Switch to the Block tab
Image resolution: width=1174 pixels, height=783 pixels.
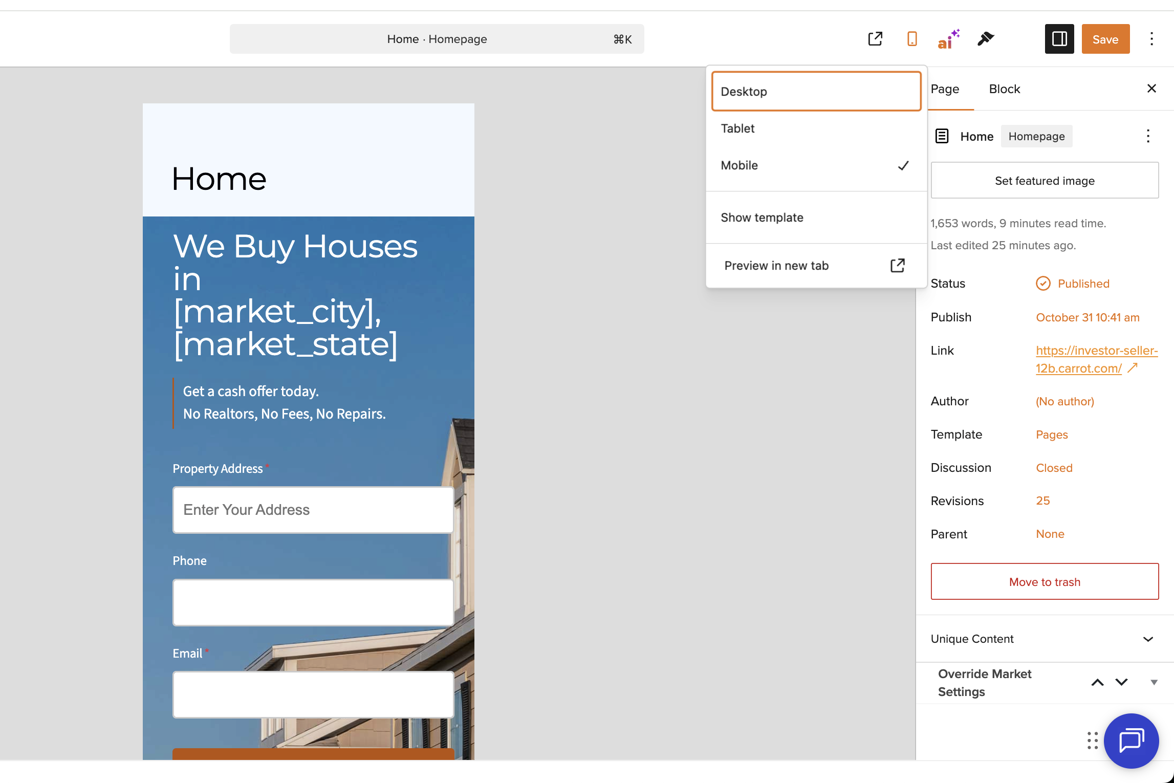click(x=1004, y=89)
